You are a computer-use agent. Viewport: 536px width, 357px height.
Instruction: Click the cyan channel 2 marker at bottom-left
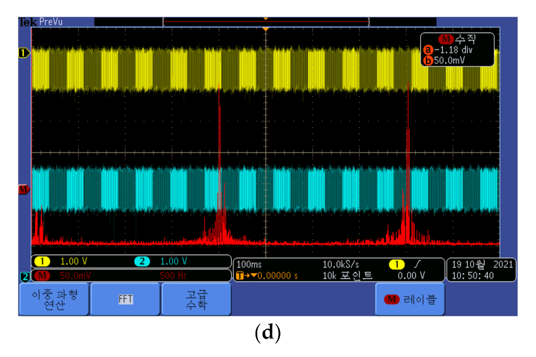25,277
